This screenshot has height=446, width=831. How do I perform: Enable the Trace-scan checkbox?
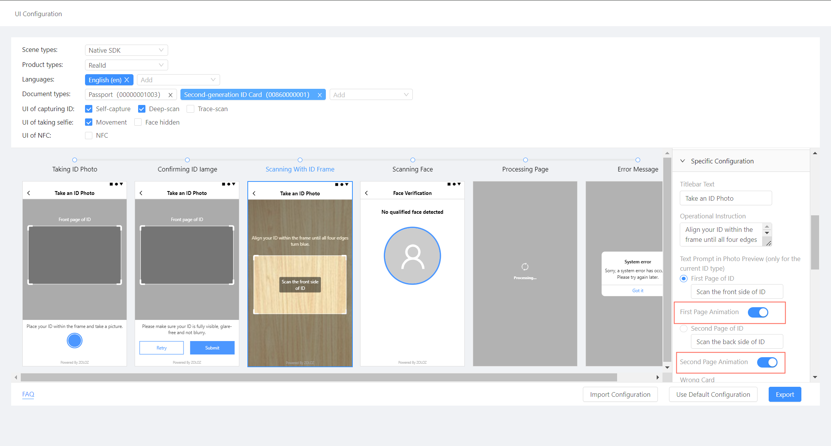click(190, 109)
